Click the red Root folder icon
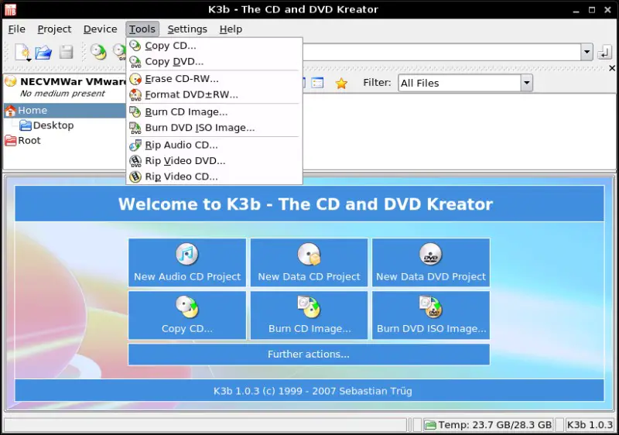619x435 pixels. tap(10, 141)
